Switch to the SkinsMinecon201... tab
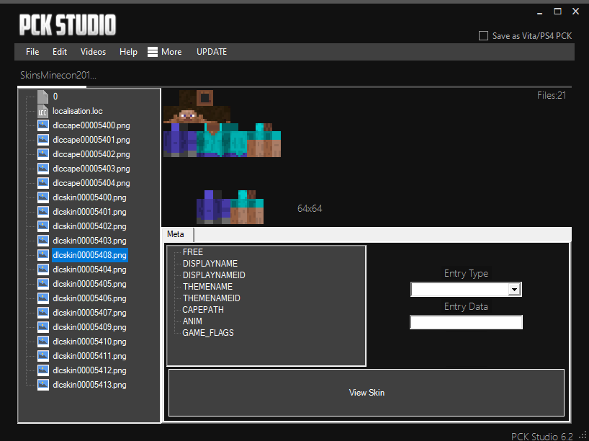 58,75
